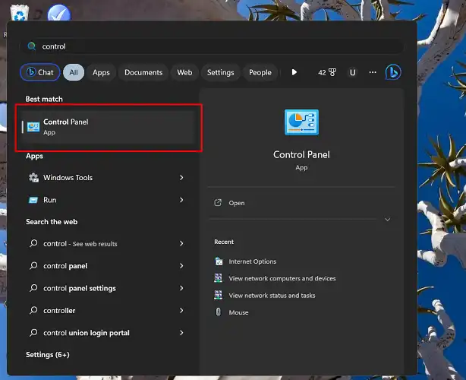This screenshot has width=466, height=380.
Task: Click the large Control Panel icon in preview pane
Action: pos(301,122)
